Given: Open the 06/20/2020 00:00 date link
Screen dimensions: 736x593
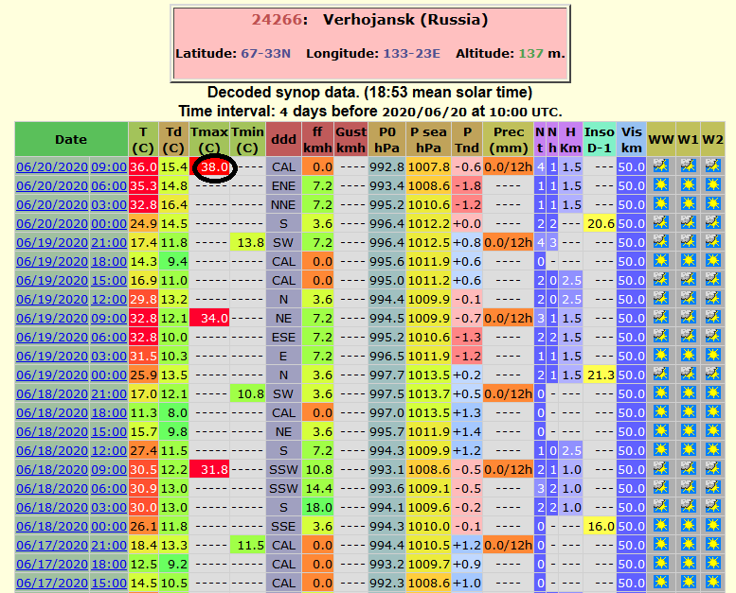Looking at the screenshot, I should pos(71,223).
